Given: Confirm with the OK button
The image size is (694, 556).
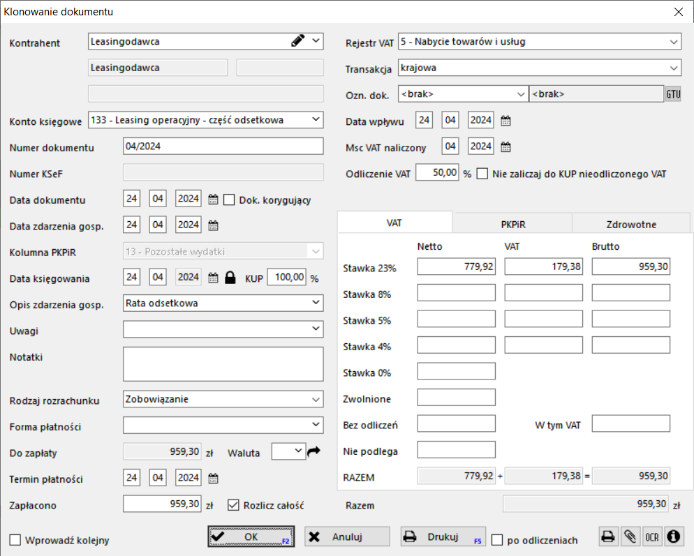Looking at the screenshot, I should 251,536.
